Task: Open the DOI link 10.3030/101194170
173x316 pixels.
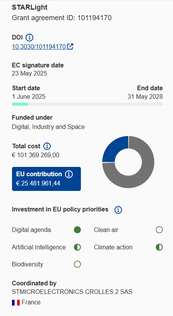Action: point(39,46)
